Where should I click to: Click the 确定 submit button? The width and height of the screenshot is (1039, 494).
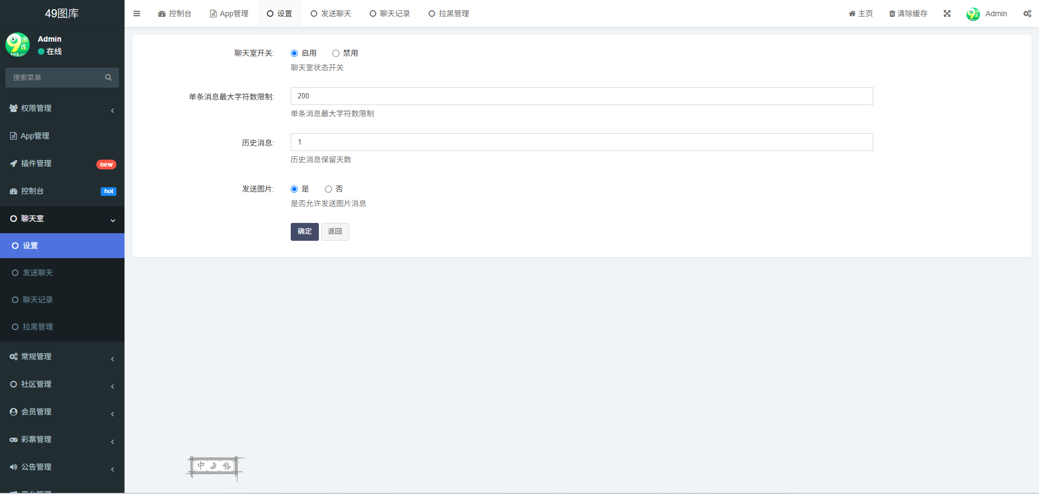click(304, 232)
